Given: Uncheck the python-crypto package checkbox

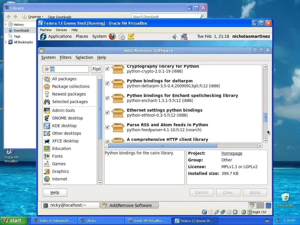Looking at the screenshot, I should click(x=107, y=69).
